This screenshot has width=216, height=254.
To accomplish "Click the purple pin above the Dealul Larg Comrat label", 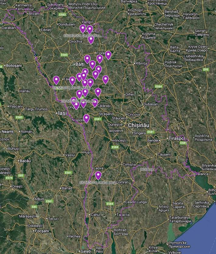I will (98, 175).
